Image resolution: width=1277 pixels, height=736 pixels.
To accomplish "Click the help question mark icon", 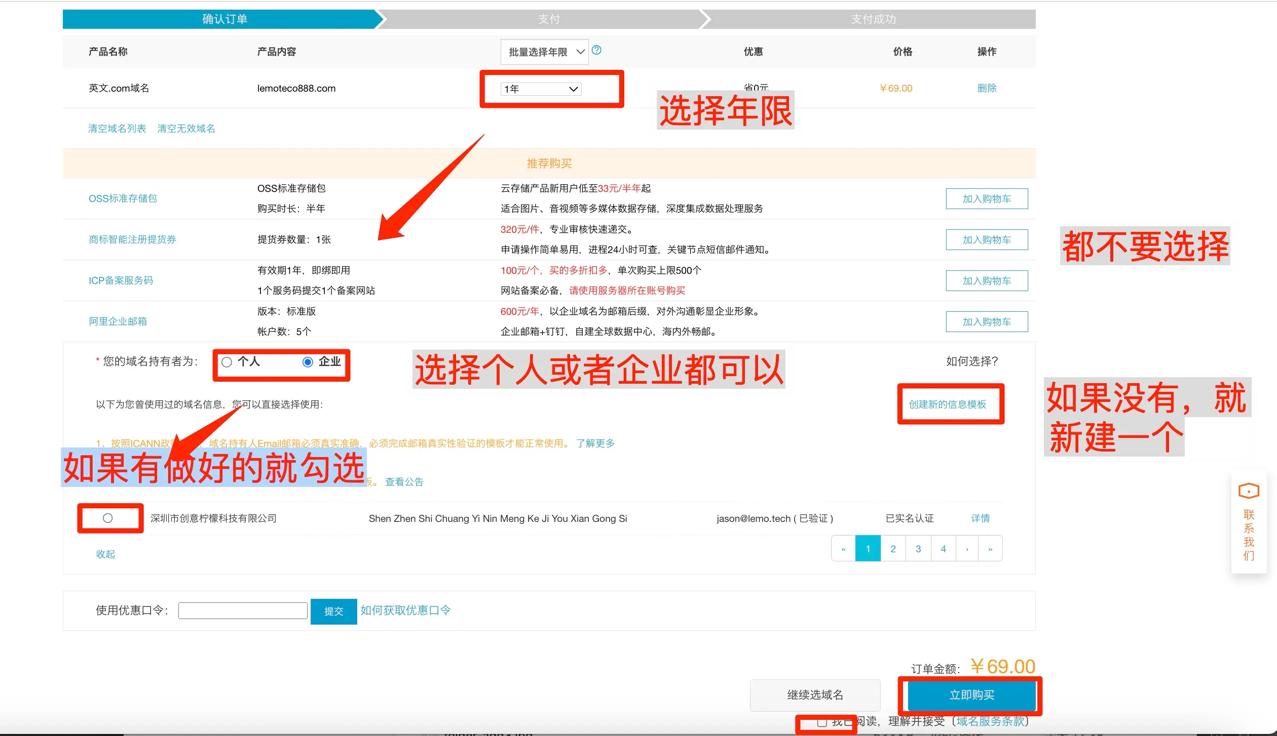I will point(596,50).
